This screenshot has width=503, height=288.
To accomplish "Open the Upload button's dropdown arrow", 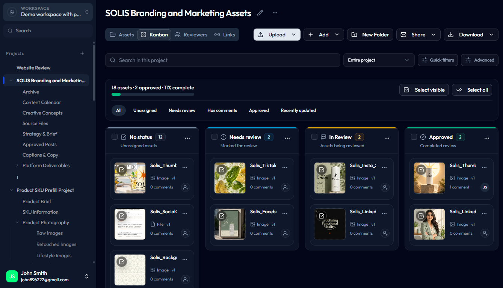I will click(x=294, y=35).
